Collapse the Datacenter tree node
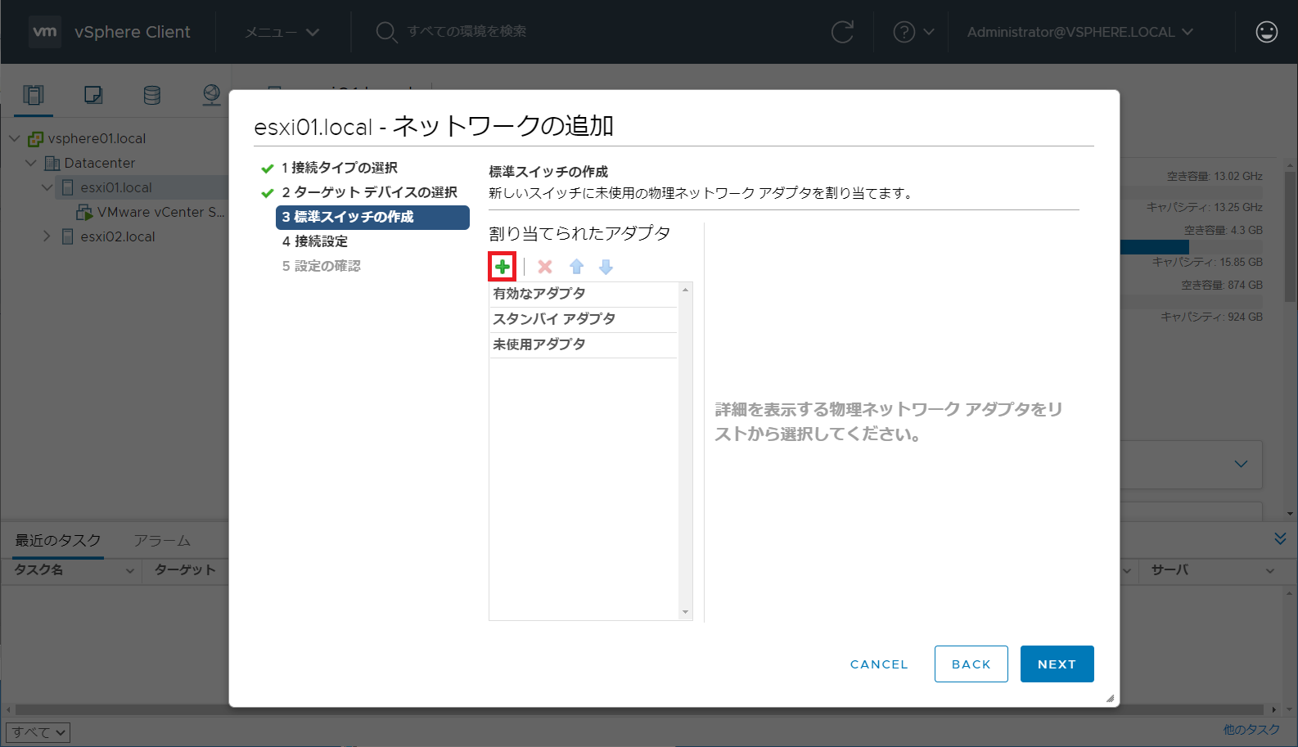The width and height of the screenshot is (1298, 747). tap(31, 163)
